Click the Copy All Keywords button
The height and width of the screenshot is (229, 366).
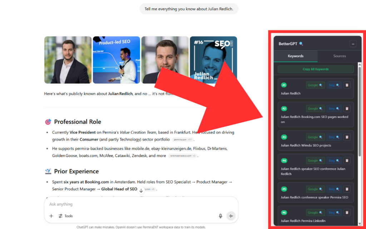point(316,69)
